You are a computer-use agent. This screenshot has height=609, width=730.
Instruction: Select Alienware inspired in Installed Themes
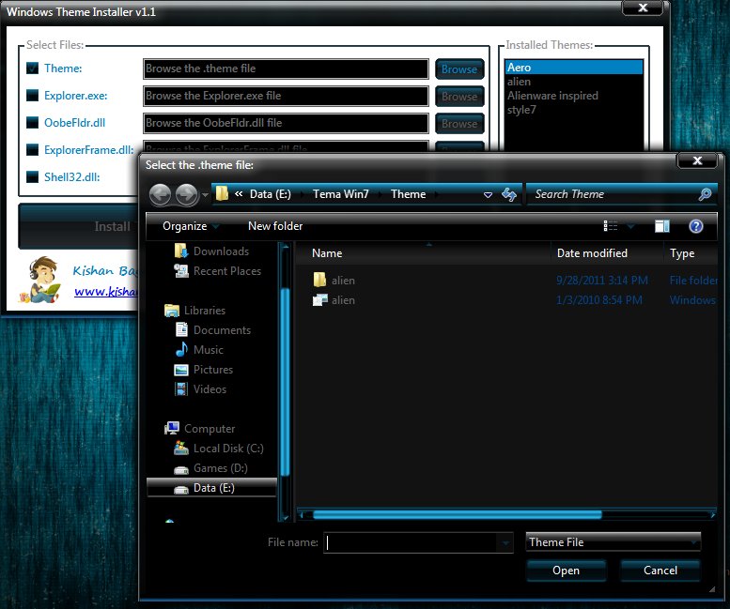(x=573, y=96)
